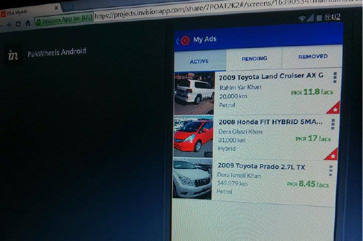Open the 2008 Honda FIT HYBRID title
Image resolution: width=363 pixels, height=241 pixels.
(x=270, y=122)
